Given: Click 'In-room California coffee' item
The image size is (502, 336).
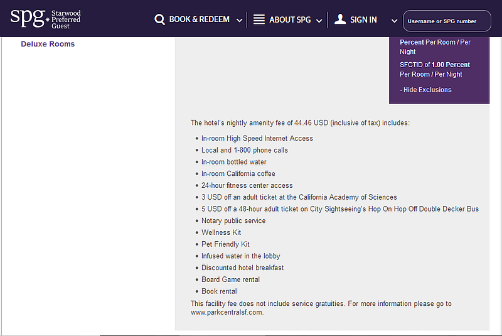Looking at the screenshot, I should pyautogui.click(x=238, y=173).
